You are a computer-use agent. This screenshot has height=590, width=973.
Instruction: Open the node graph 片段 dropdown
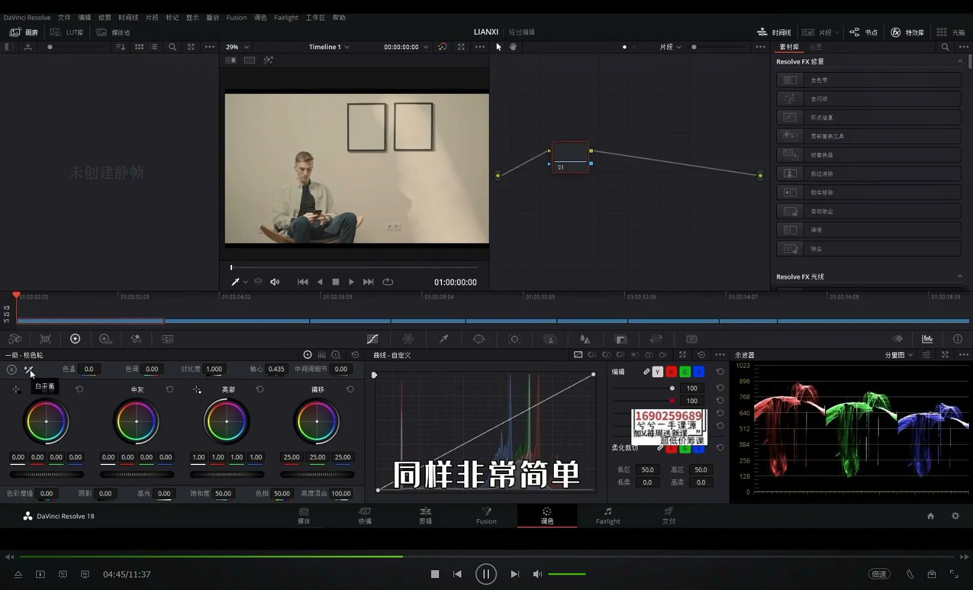point(670,47)
